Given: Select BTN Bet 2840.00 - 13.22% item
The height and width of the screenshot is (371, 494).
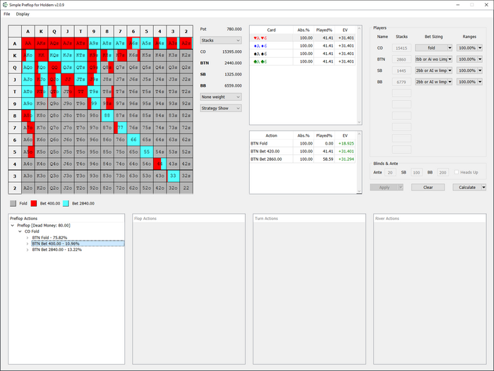Looking at the screenshot, I should [56, 250].
